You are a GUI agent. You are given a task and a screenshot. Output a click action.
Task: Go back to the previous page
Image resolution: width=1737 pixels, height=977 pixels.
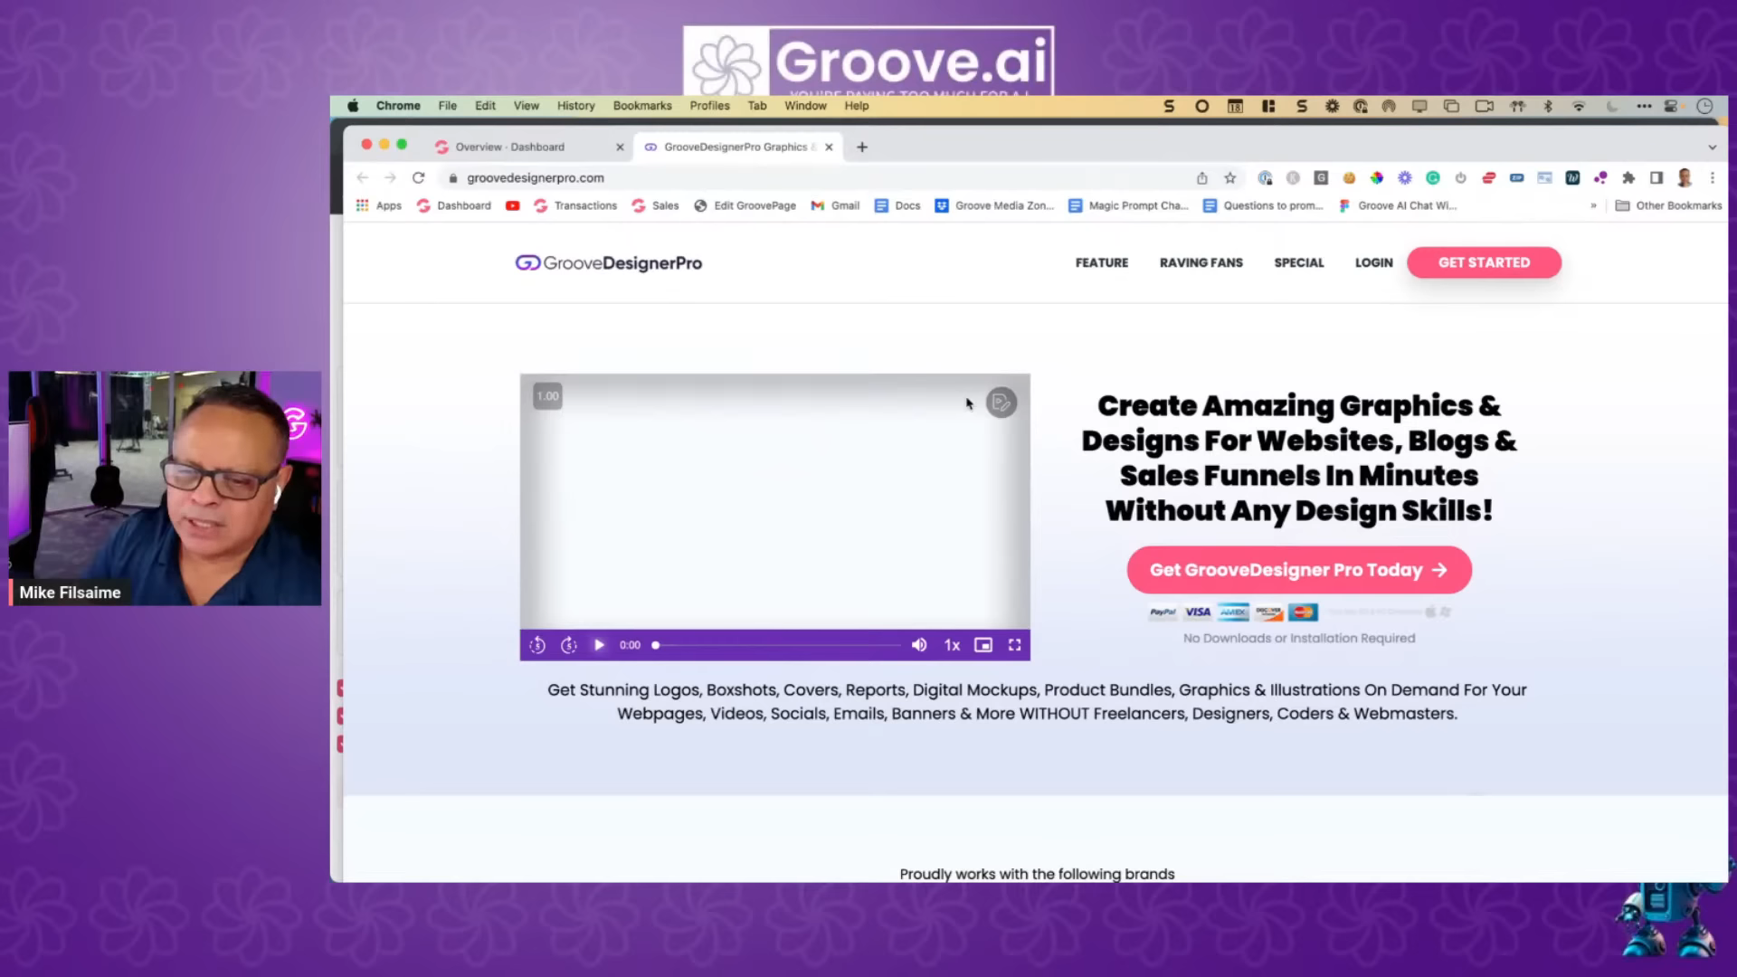pyautogui.click(x=363, y=178)
